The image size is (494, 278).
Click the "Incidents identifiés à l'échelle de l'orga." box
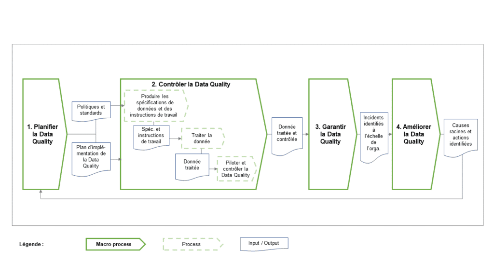tap(373, 136)
